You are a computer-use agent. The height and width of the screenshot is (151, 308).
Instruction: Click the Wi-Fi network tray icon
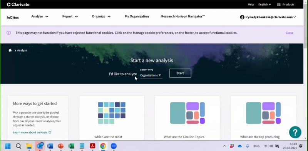pos(266,146)
